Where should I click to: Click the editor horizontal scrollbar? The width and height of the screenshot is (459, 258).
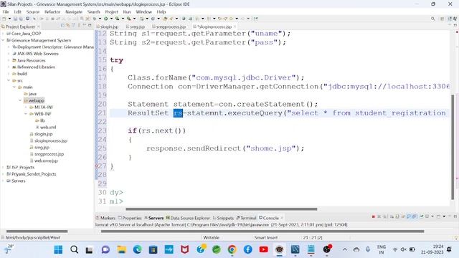222,209
